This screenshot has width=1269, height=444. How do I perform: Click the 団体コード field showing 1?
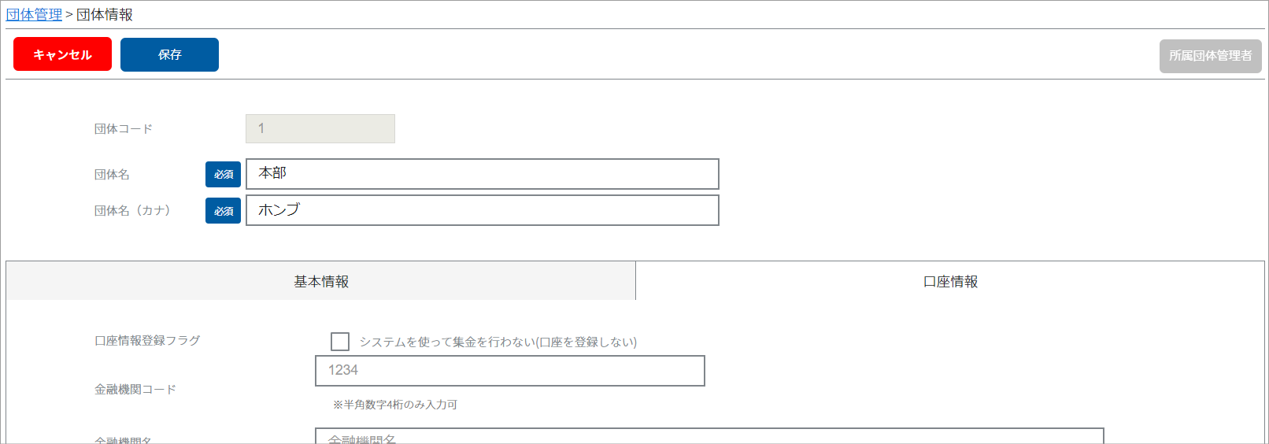(320, 128)
